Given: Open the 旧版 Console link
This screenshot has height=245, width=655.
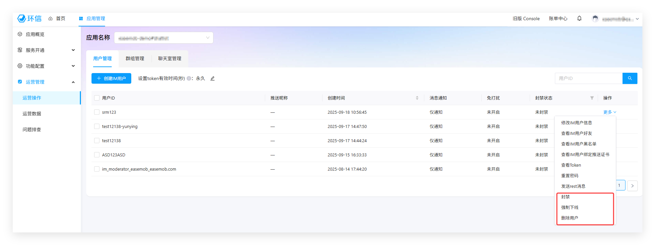Looking at the screenshot, I should click(x=526, y=19).
